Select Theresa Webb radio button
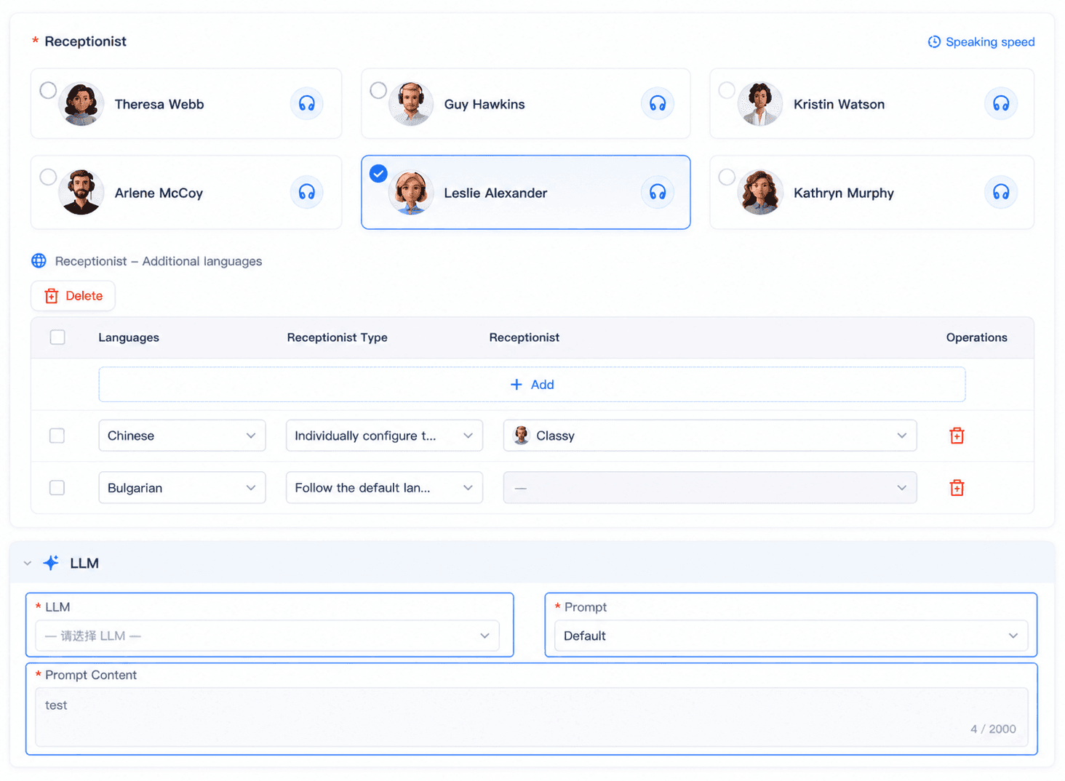1065x781 pixels. tap(48, 90)
